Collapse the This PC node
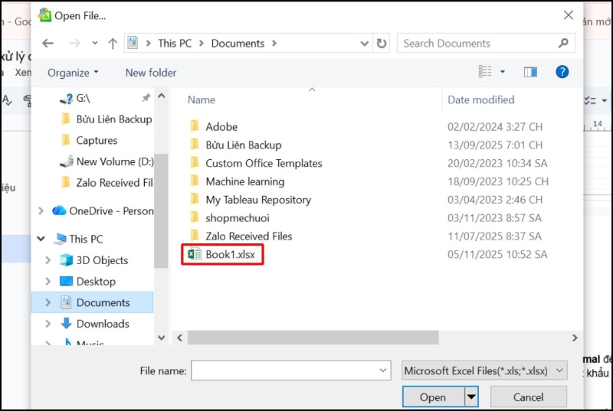 [41, 239]
